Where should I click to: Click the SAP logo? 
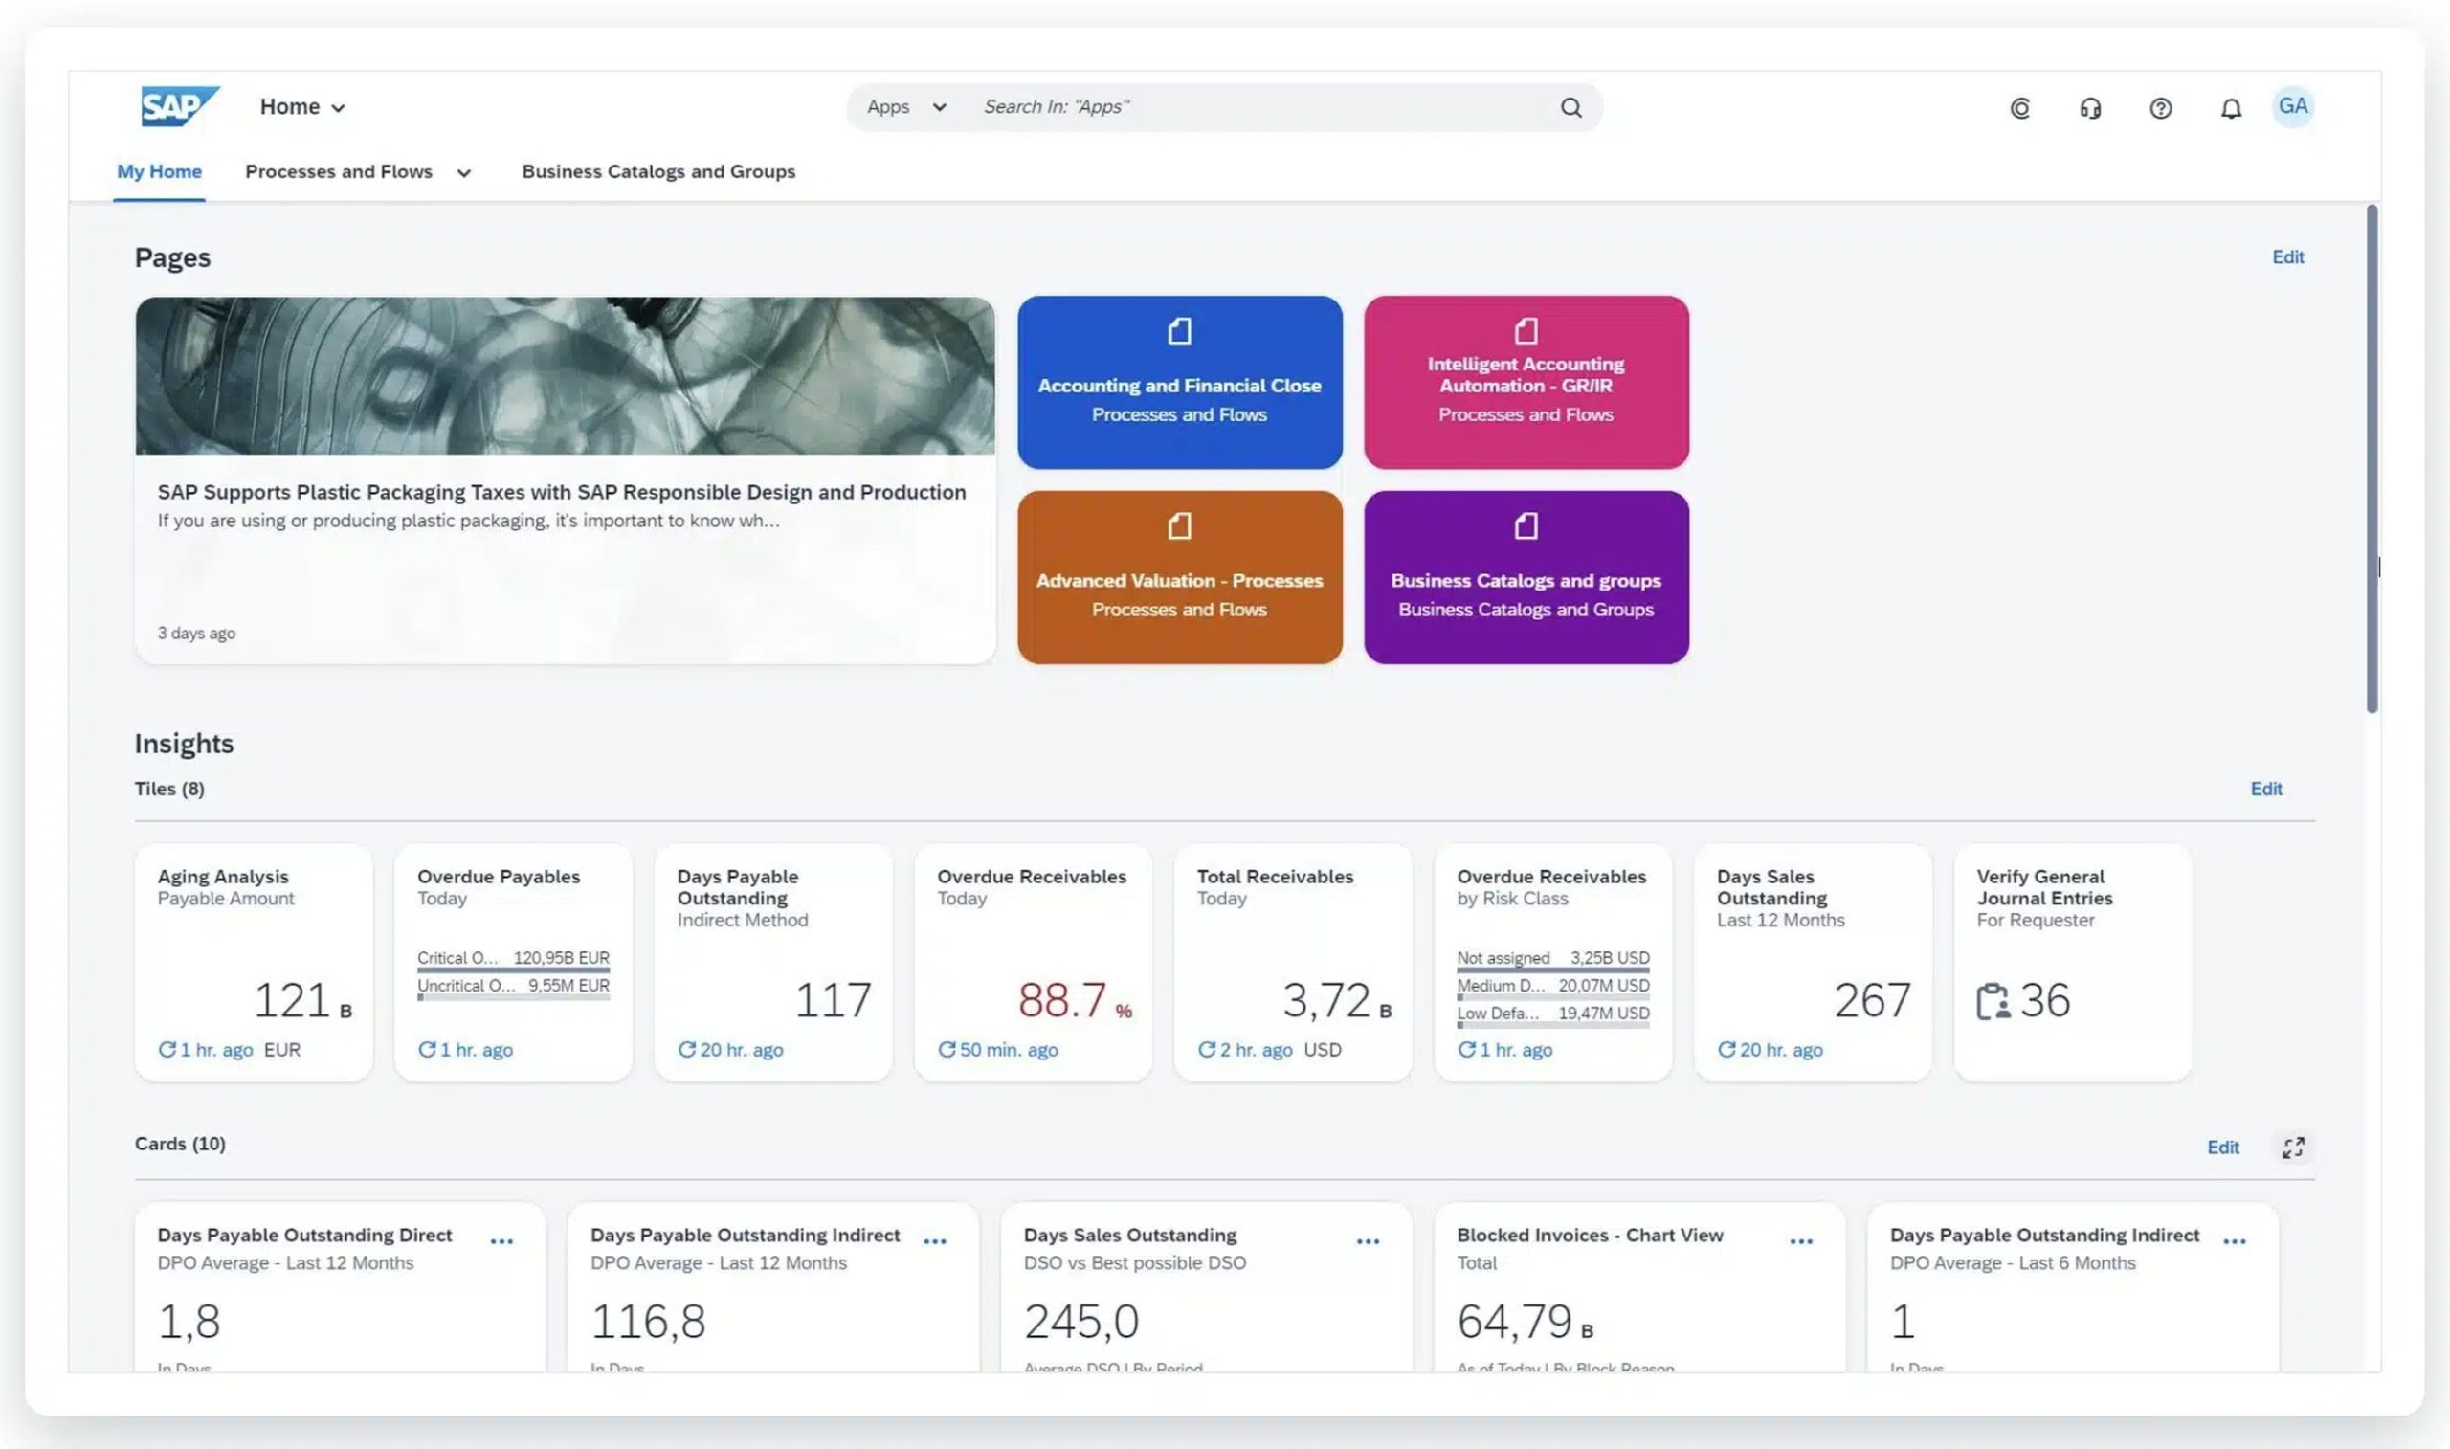tap(180, 106)
